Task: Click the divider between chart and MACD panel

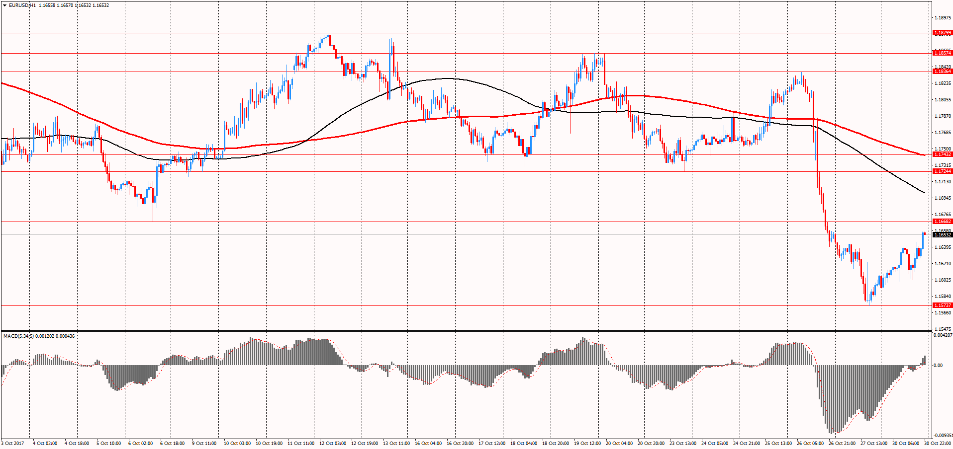Action: tap(466, 331)
